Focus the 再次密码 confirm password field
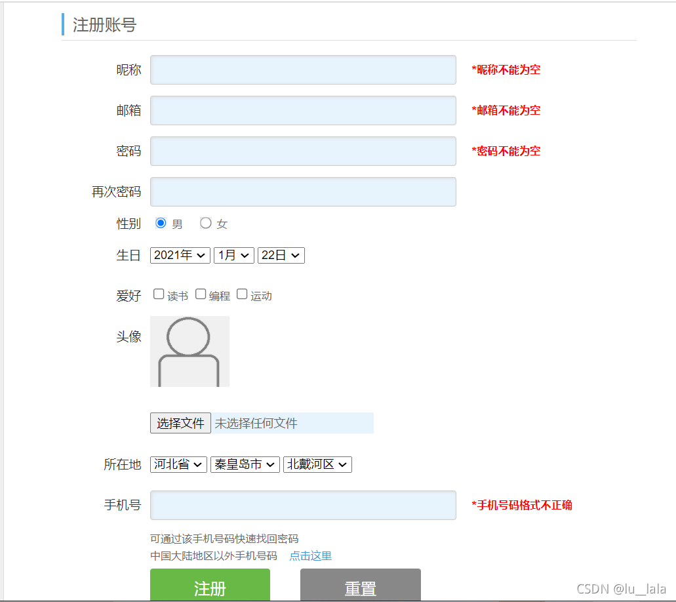The height and width of the screenshot is (602, 676). pyautogui.click(x=303, y=191)
